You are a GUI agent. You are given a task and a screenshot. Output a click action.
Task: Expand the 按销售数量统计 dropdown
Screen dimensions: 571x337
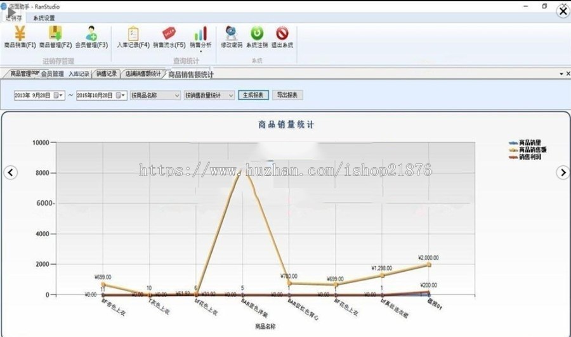point(231,95)
